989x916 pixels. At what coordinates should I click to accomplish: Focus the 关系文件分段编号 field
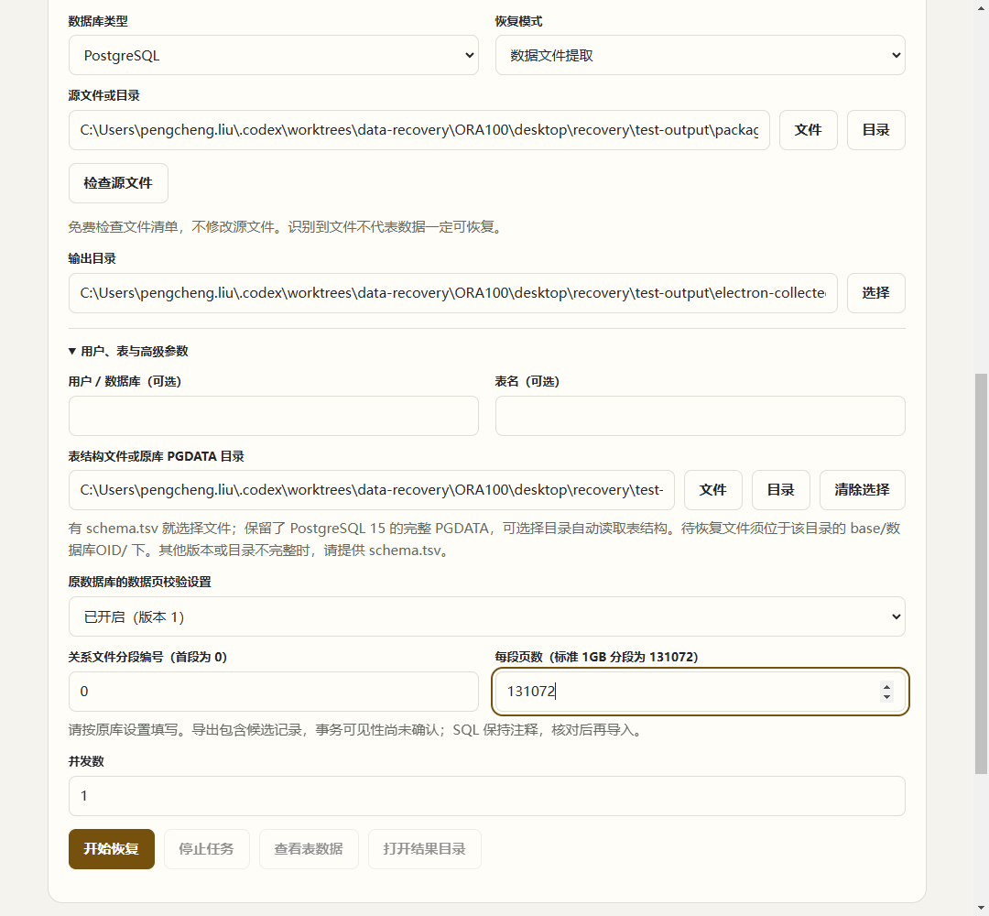pos(273,692)
